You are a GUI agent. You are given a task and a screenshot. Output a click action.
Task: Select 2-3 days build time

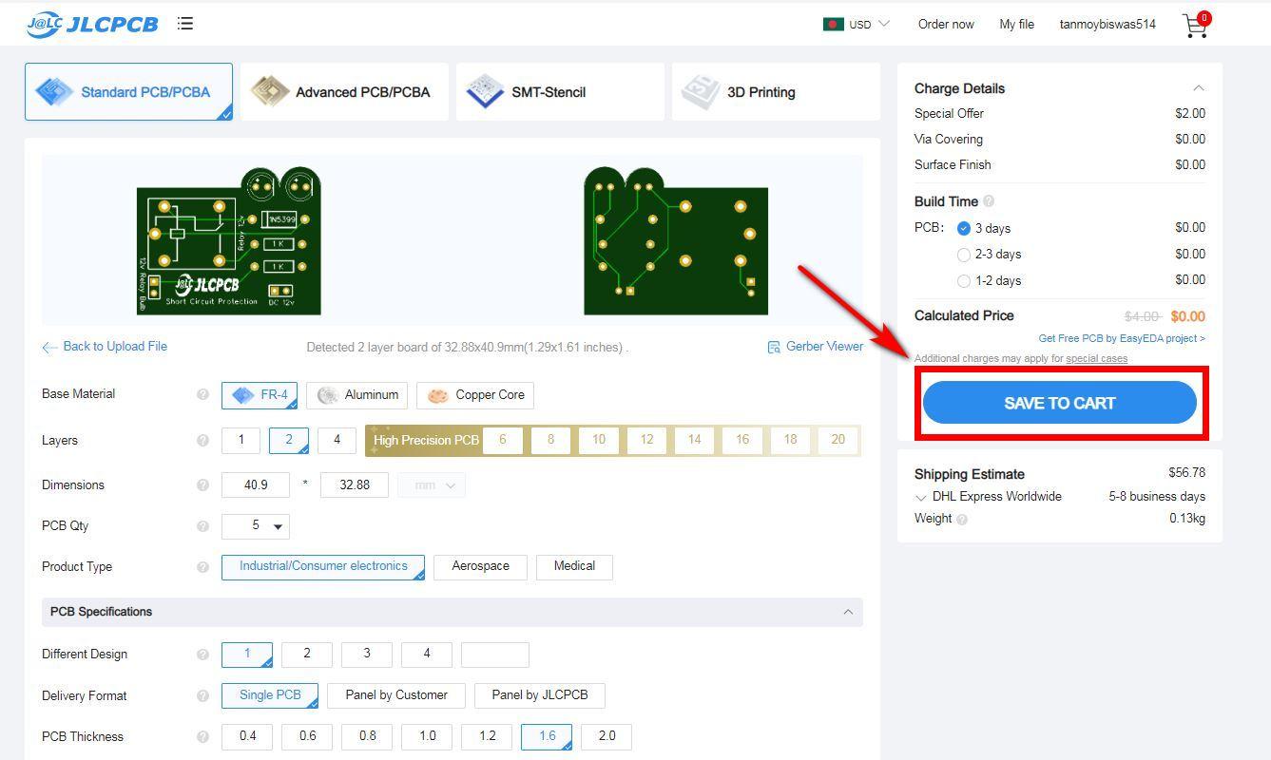[964, 255]
